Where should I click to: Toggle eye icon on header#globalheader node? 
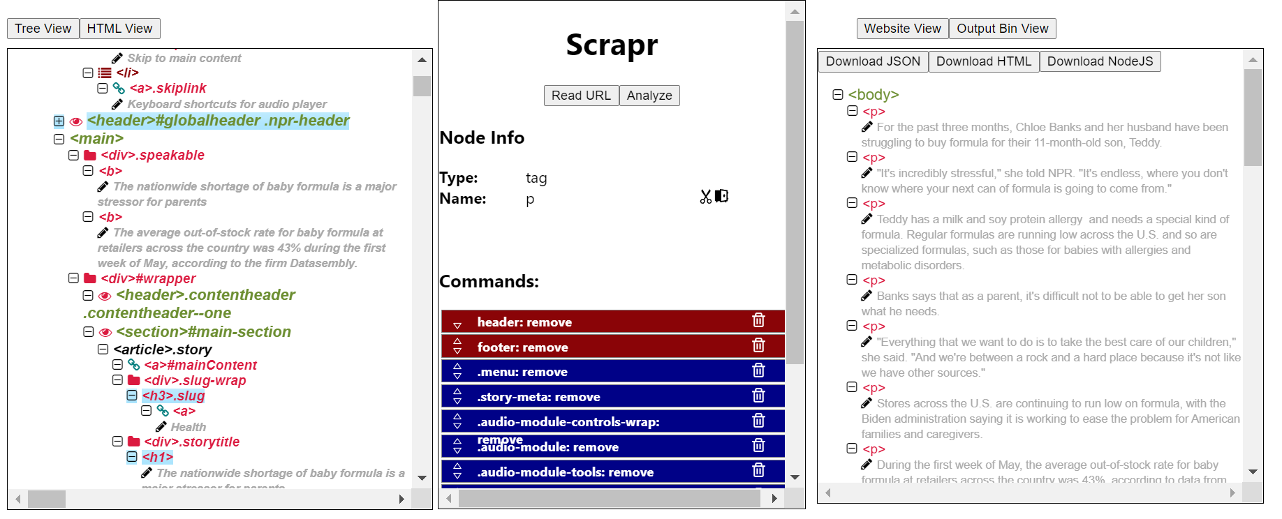[x=76, y=121]
